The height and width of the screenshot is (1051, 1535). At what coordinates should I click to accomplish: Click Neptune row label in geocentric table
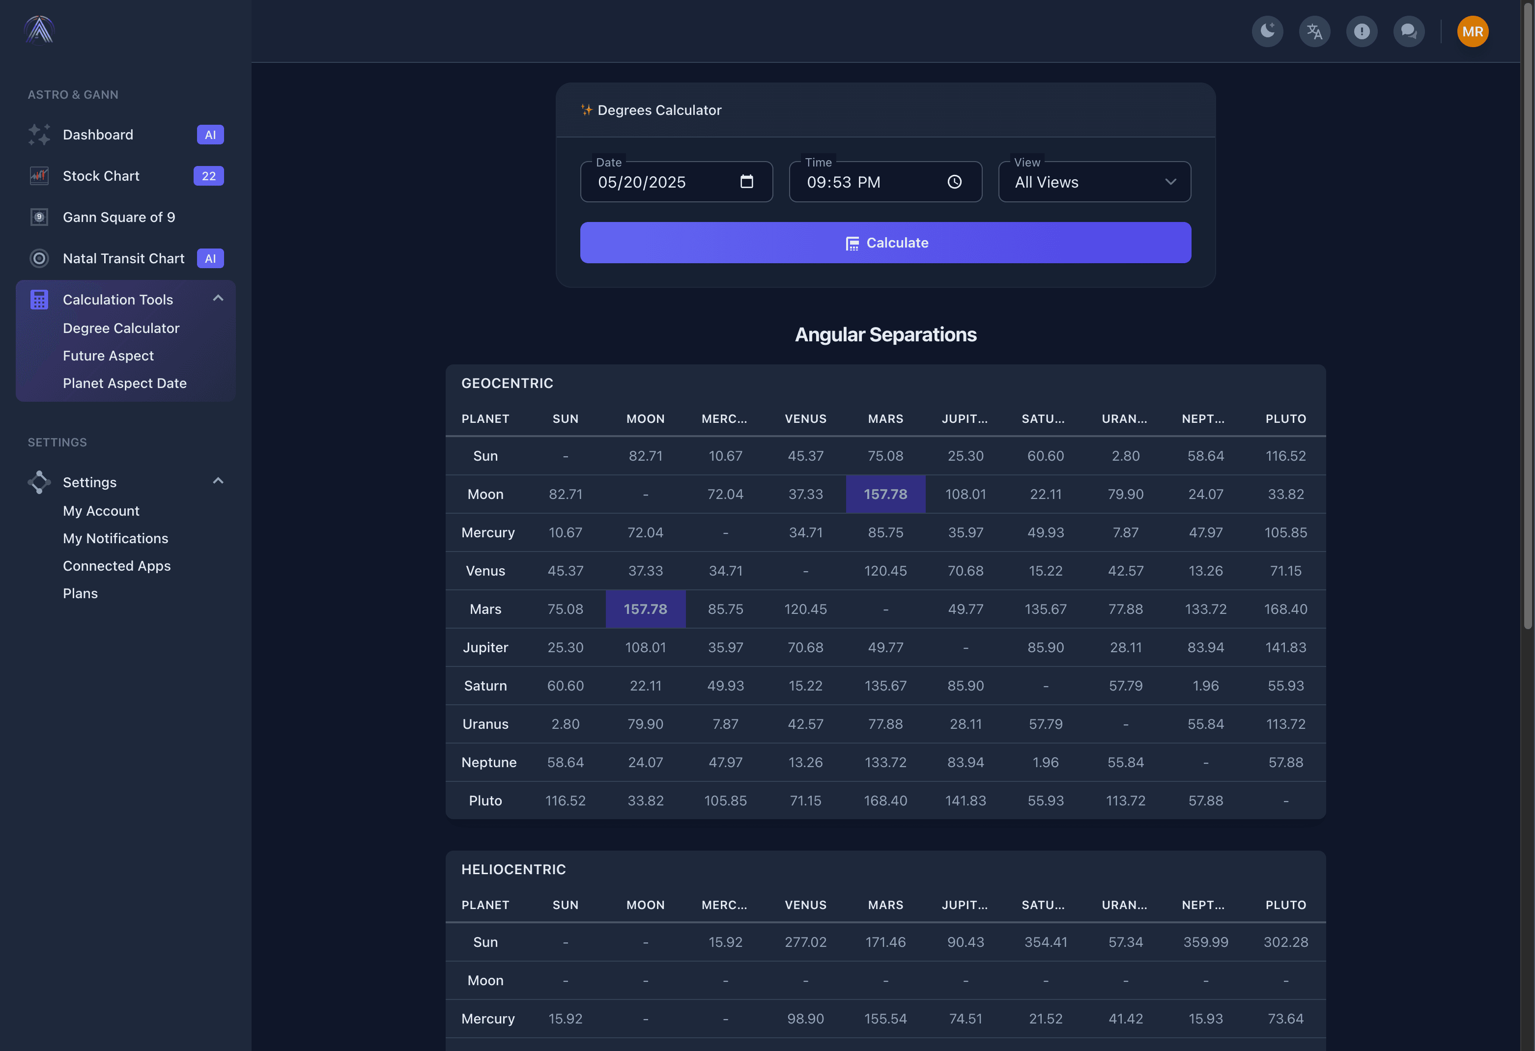click(489, 763)
